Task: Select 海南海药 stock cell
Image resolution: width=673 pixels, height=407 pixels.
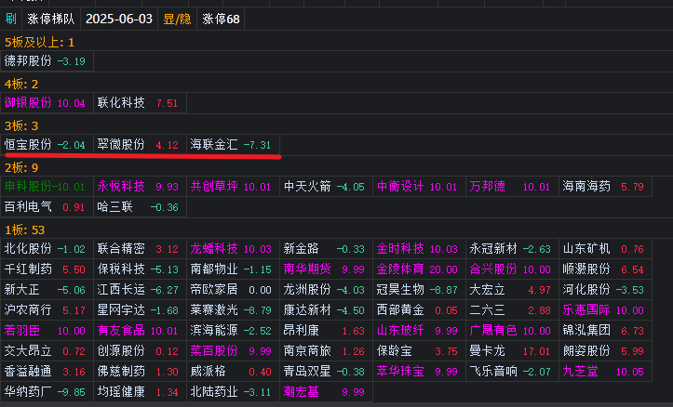Action: pyautogui.click(x=606, y=187)
